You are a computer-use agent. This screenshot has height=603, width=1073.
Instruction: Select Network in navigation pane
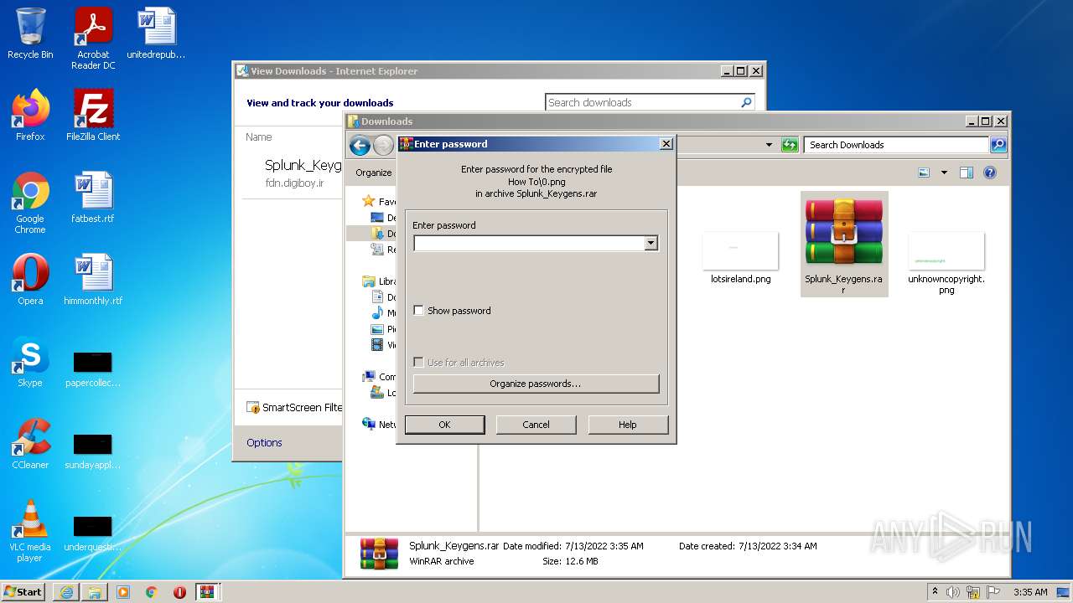pos(378,425)
